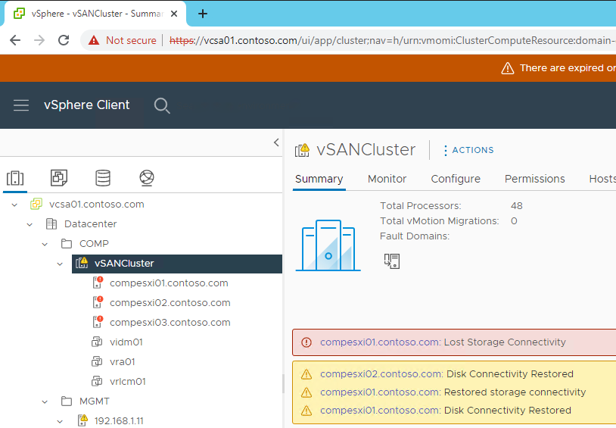This screenshot has height=428, width=616.
Task: Select the vra01 virtual machine
Action: tap(122, 361)
